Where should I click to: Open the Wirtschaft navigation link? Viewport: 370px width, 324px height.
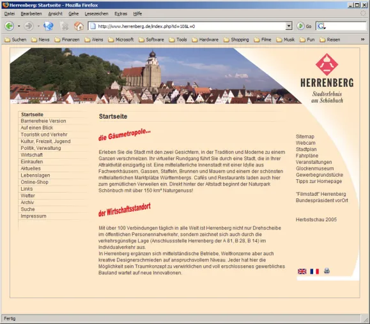tap(31, 155)
